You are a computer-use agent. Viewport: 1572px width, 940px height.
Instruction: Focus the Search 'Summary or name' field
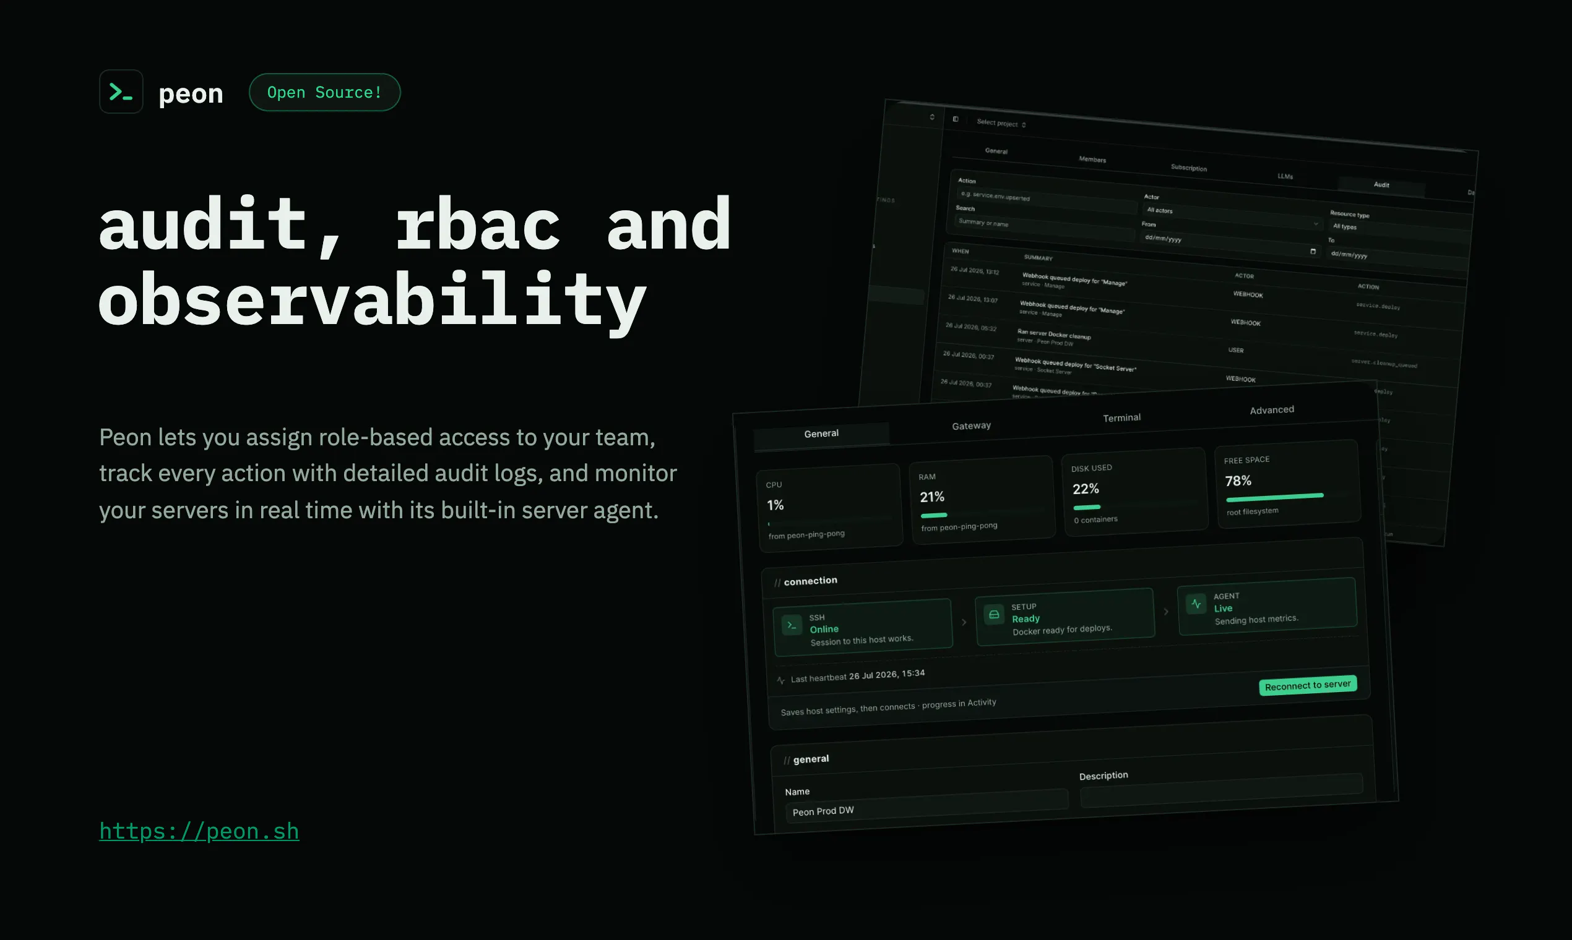(1043, 228)
